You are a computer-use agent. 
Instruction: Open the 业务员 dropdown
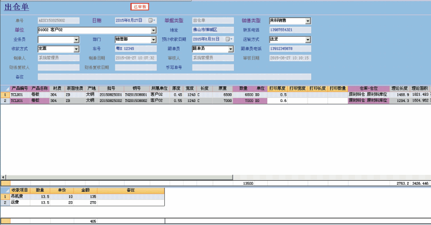click(76, 40)
